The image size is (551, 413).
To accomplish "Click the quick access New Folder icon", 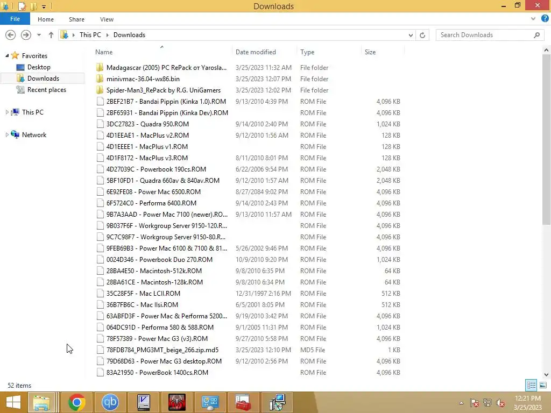I will [x=34, y=6].
